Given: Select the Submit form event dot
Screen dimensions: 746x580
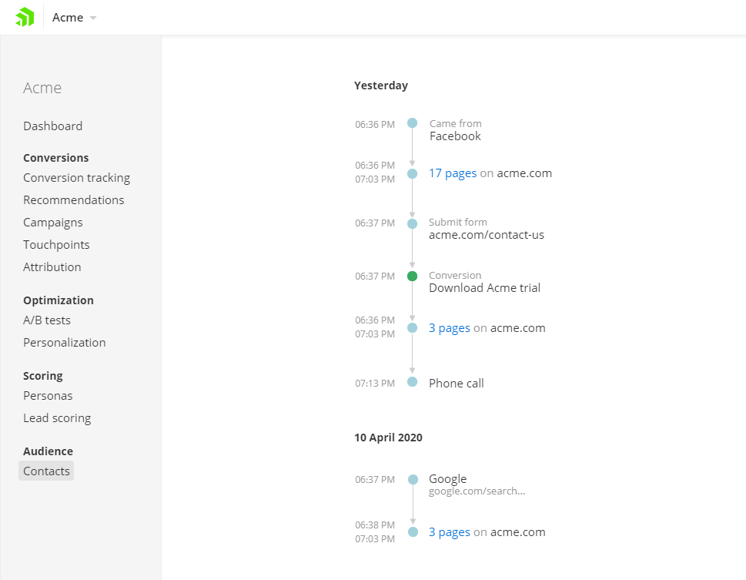Looking at the screenshot, I should click(x=412, y=223).
